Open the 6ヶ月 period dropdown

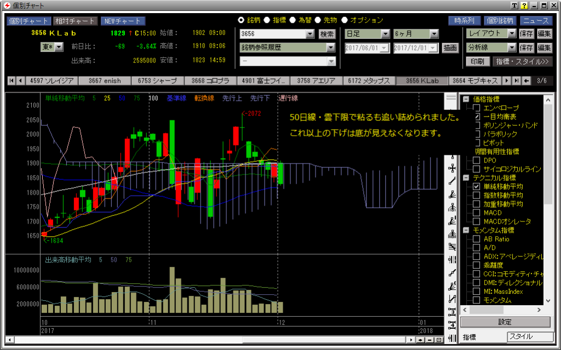click(x=434, y=34)
